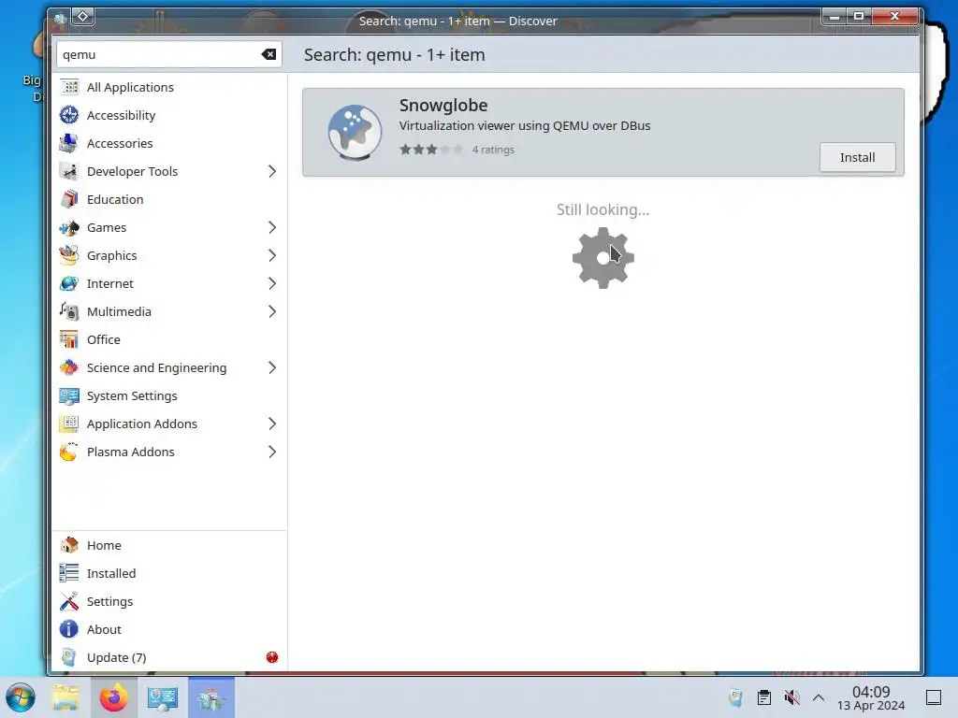
Task: Click the Snowglobe application icon
Action: tap(355, 132)
